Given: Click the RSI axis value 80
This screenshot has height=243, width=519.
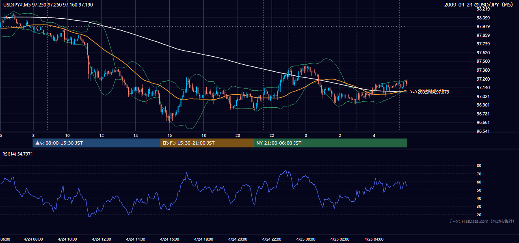Looking at the screenshot, I should click(479, 166).
